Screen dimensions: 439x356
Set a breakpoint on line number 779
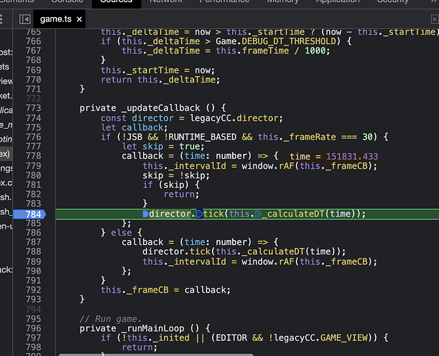(x=33, y=166)
